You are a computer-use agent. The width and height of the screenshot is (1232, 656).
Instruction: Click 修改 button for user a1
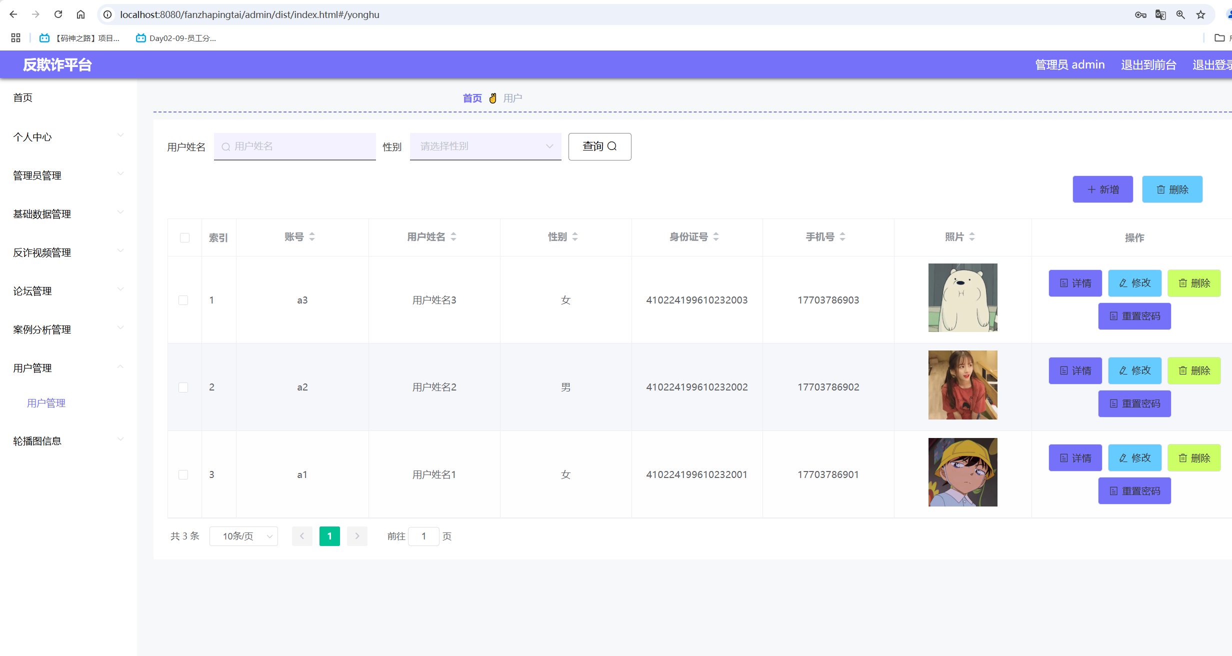(1134, 458)
